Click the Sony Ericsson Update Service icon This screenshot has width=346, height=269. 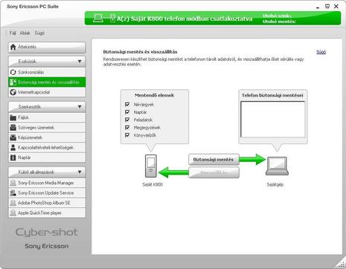(x=13, y=193)
